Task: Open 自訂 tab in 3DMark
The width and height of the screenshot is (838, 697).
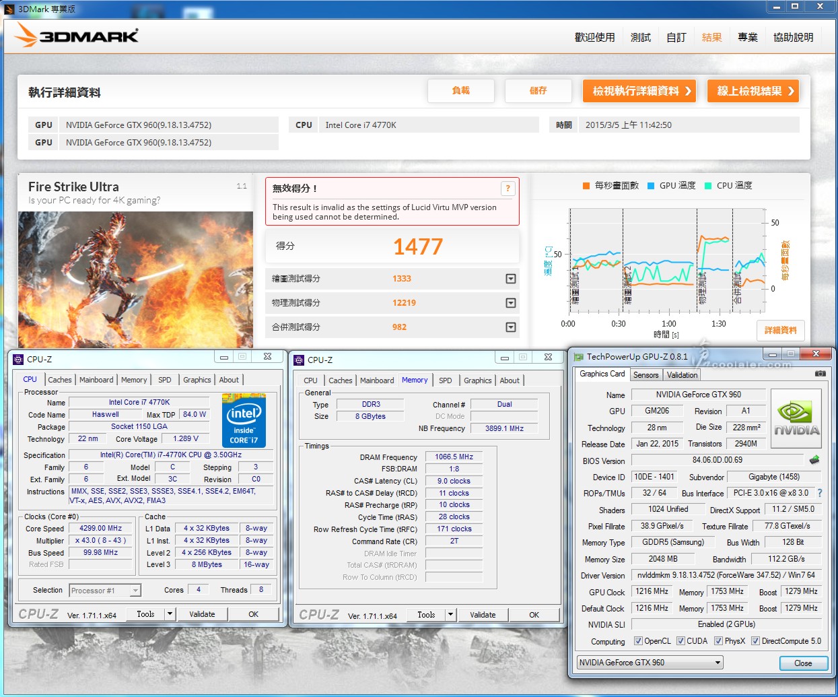Action: pos(676,37)
